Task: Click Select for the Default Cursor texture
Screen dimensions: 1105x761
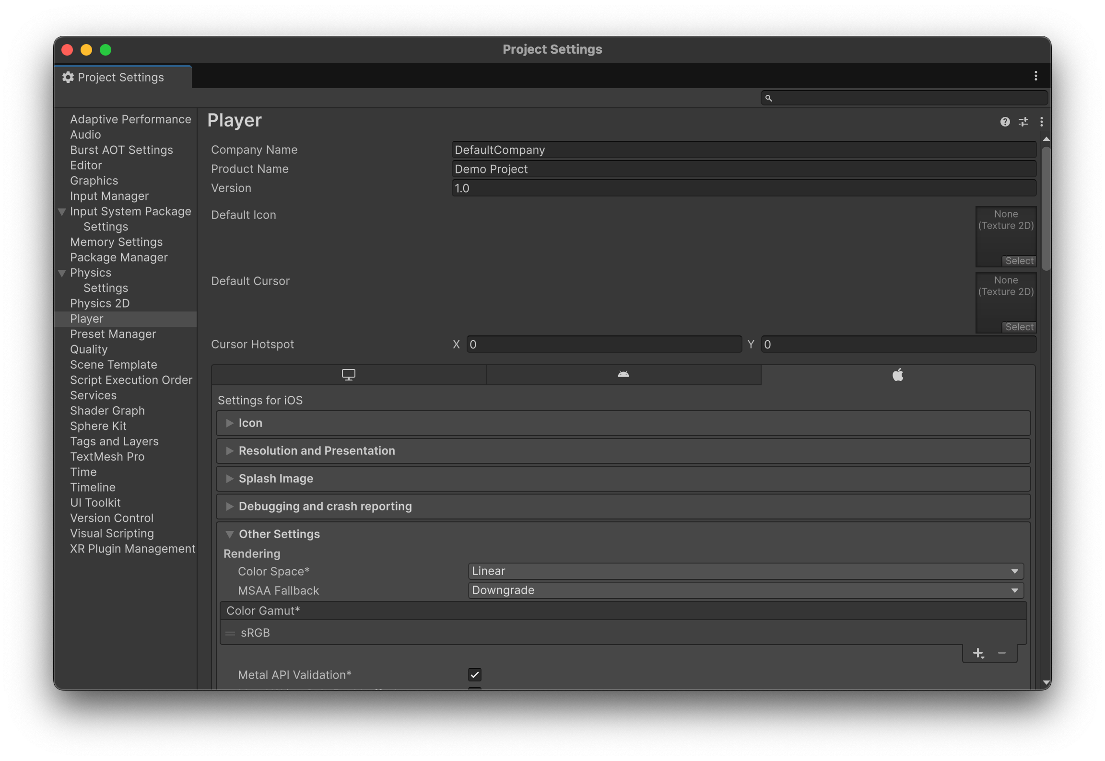Action: pos(1019,327)
